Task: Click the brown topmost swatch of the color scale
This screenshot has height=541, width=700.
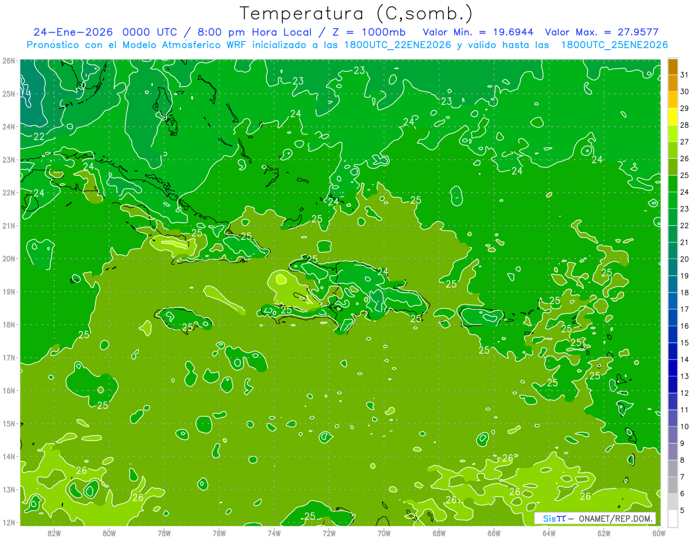Action: 673,67
